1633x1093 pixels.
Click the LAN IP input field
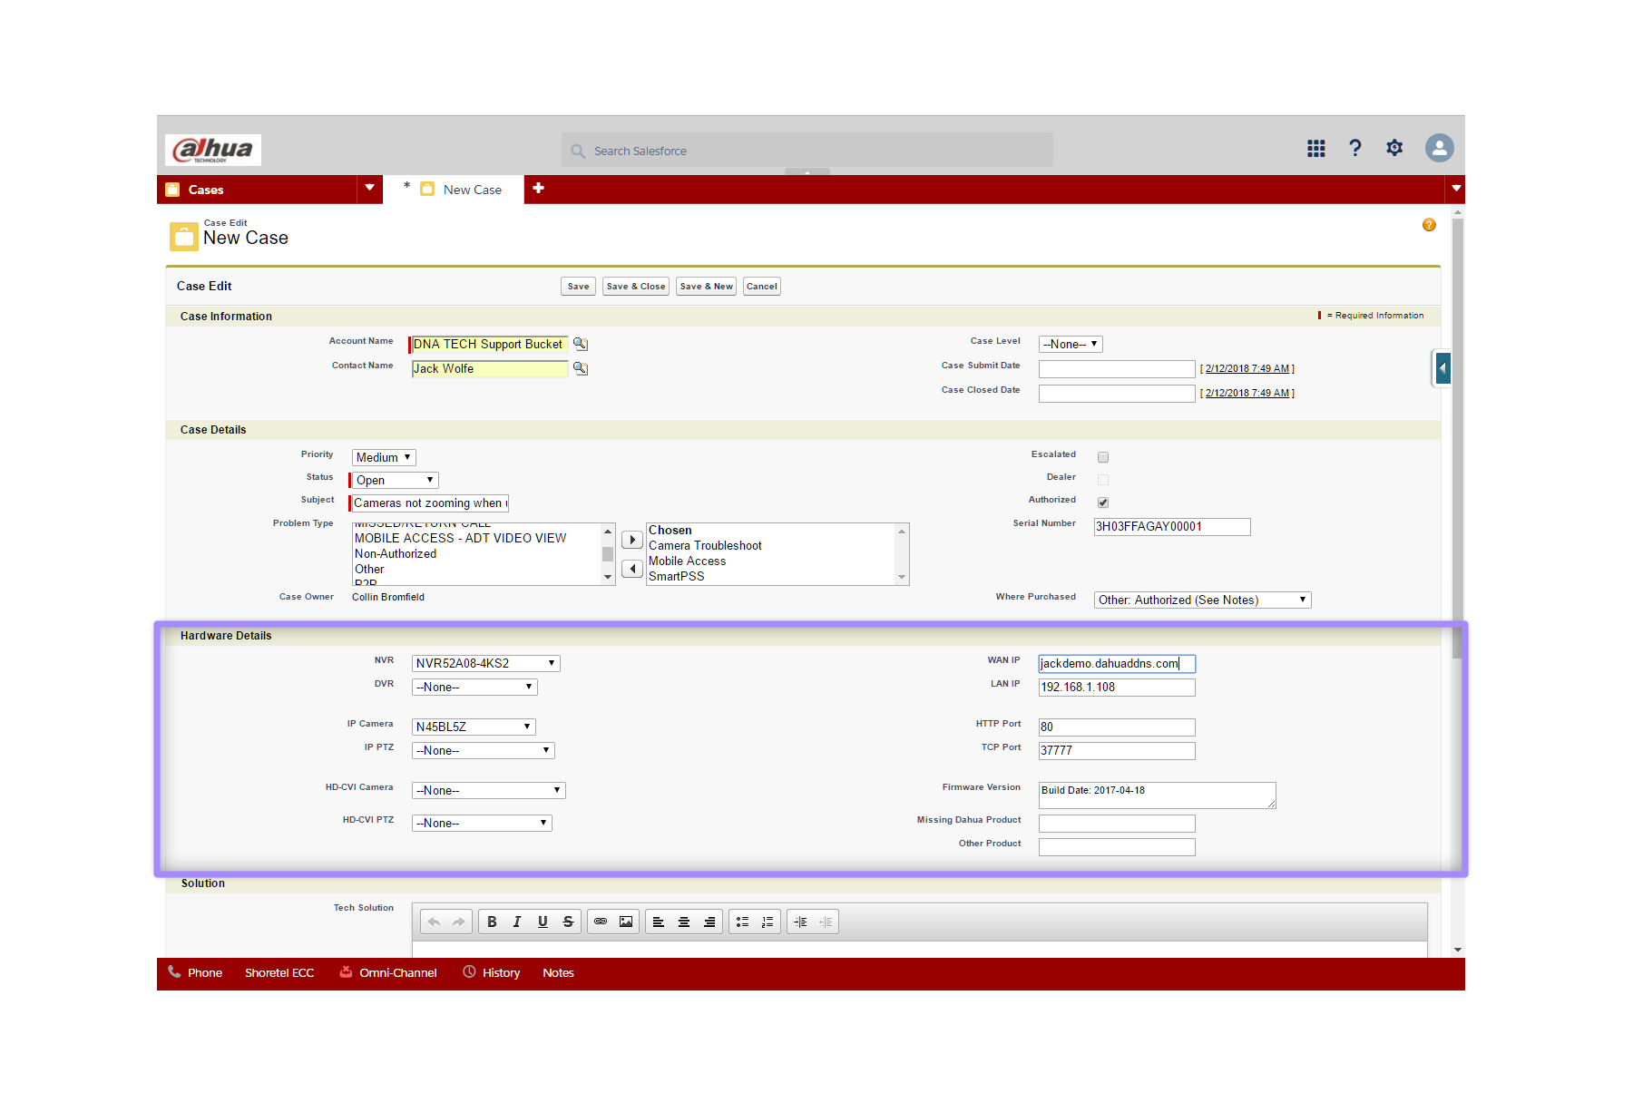click(x=1116, y=688)
